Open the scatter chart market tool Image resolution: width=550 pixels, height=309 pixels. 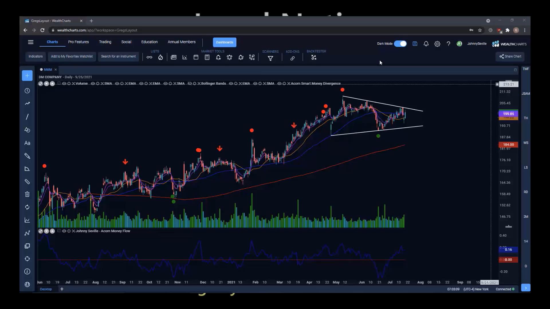185,58
